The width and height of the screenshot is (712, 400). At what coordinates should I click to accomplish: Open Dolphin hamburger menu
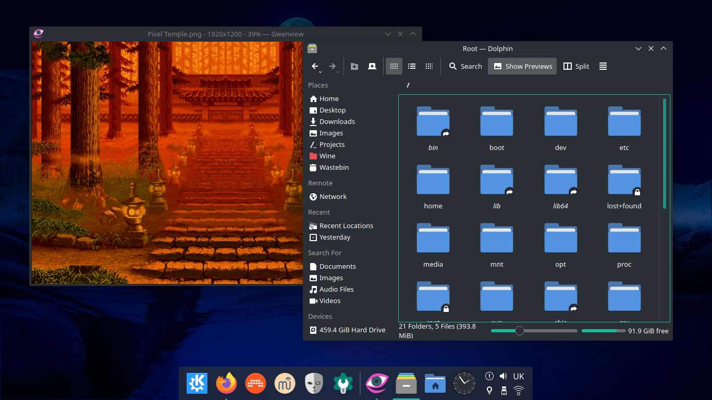click(603, 66)
